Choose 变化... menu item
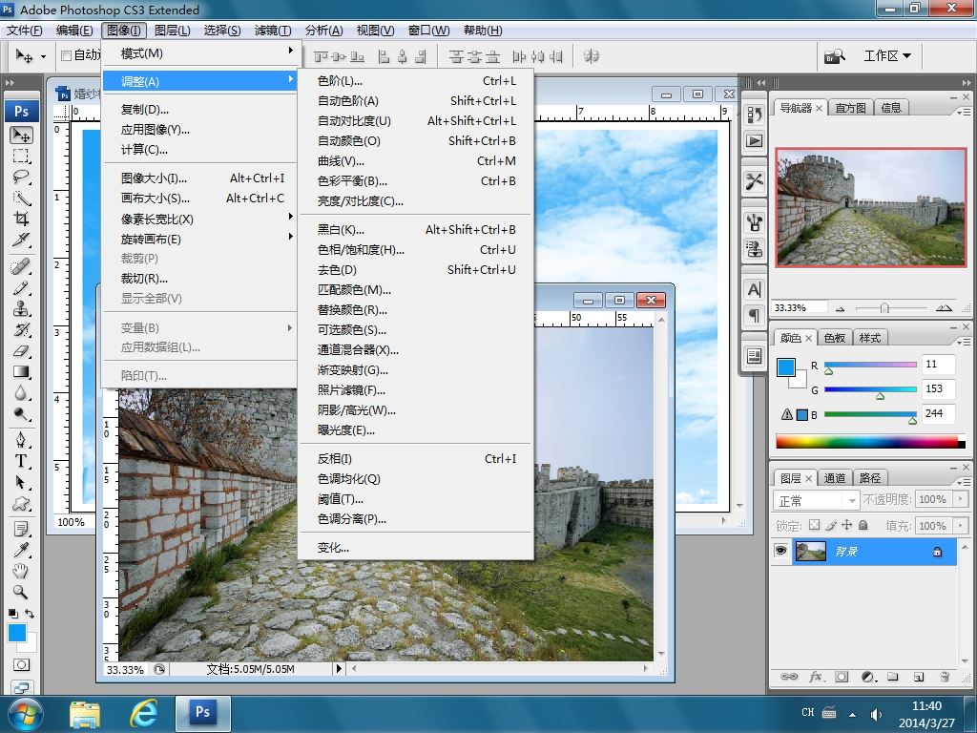 pyautogui.click(x=416, y=547)
